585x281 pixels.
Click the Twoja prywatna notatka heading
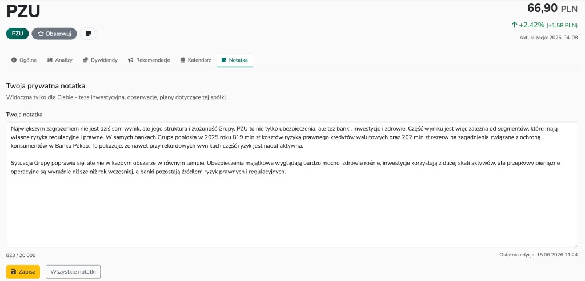click(46, 86)
